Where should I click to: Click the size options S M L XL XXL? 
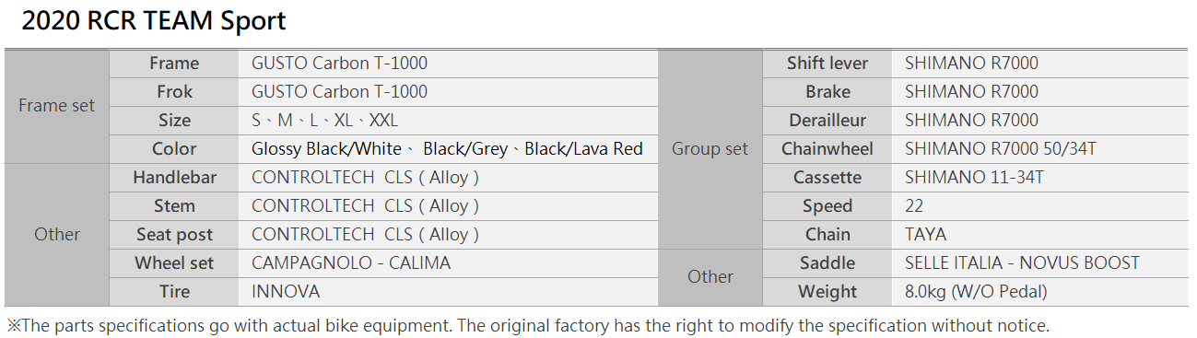point(324,121)
